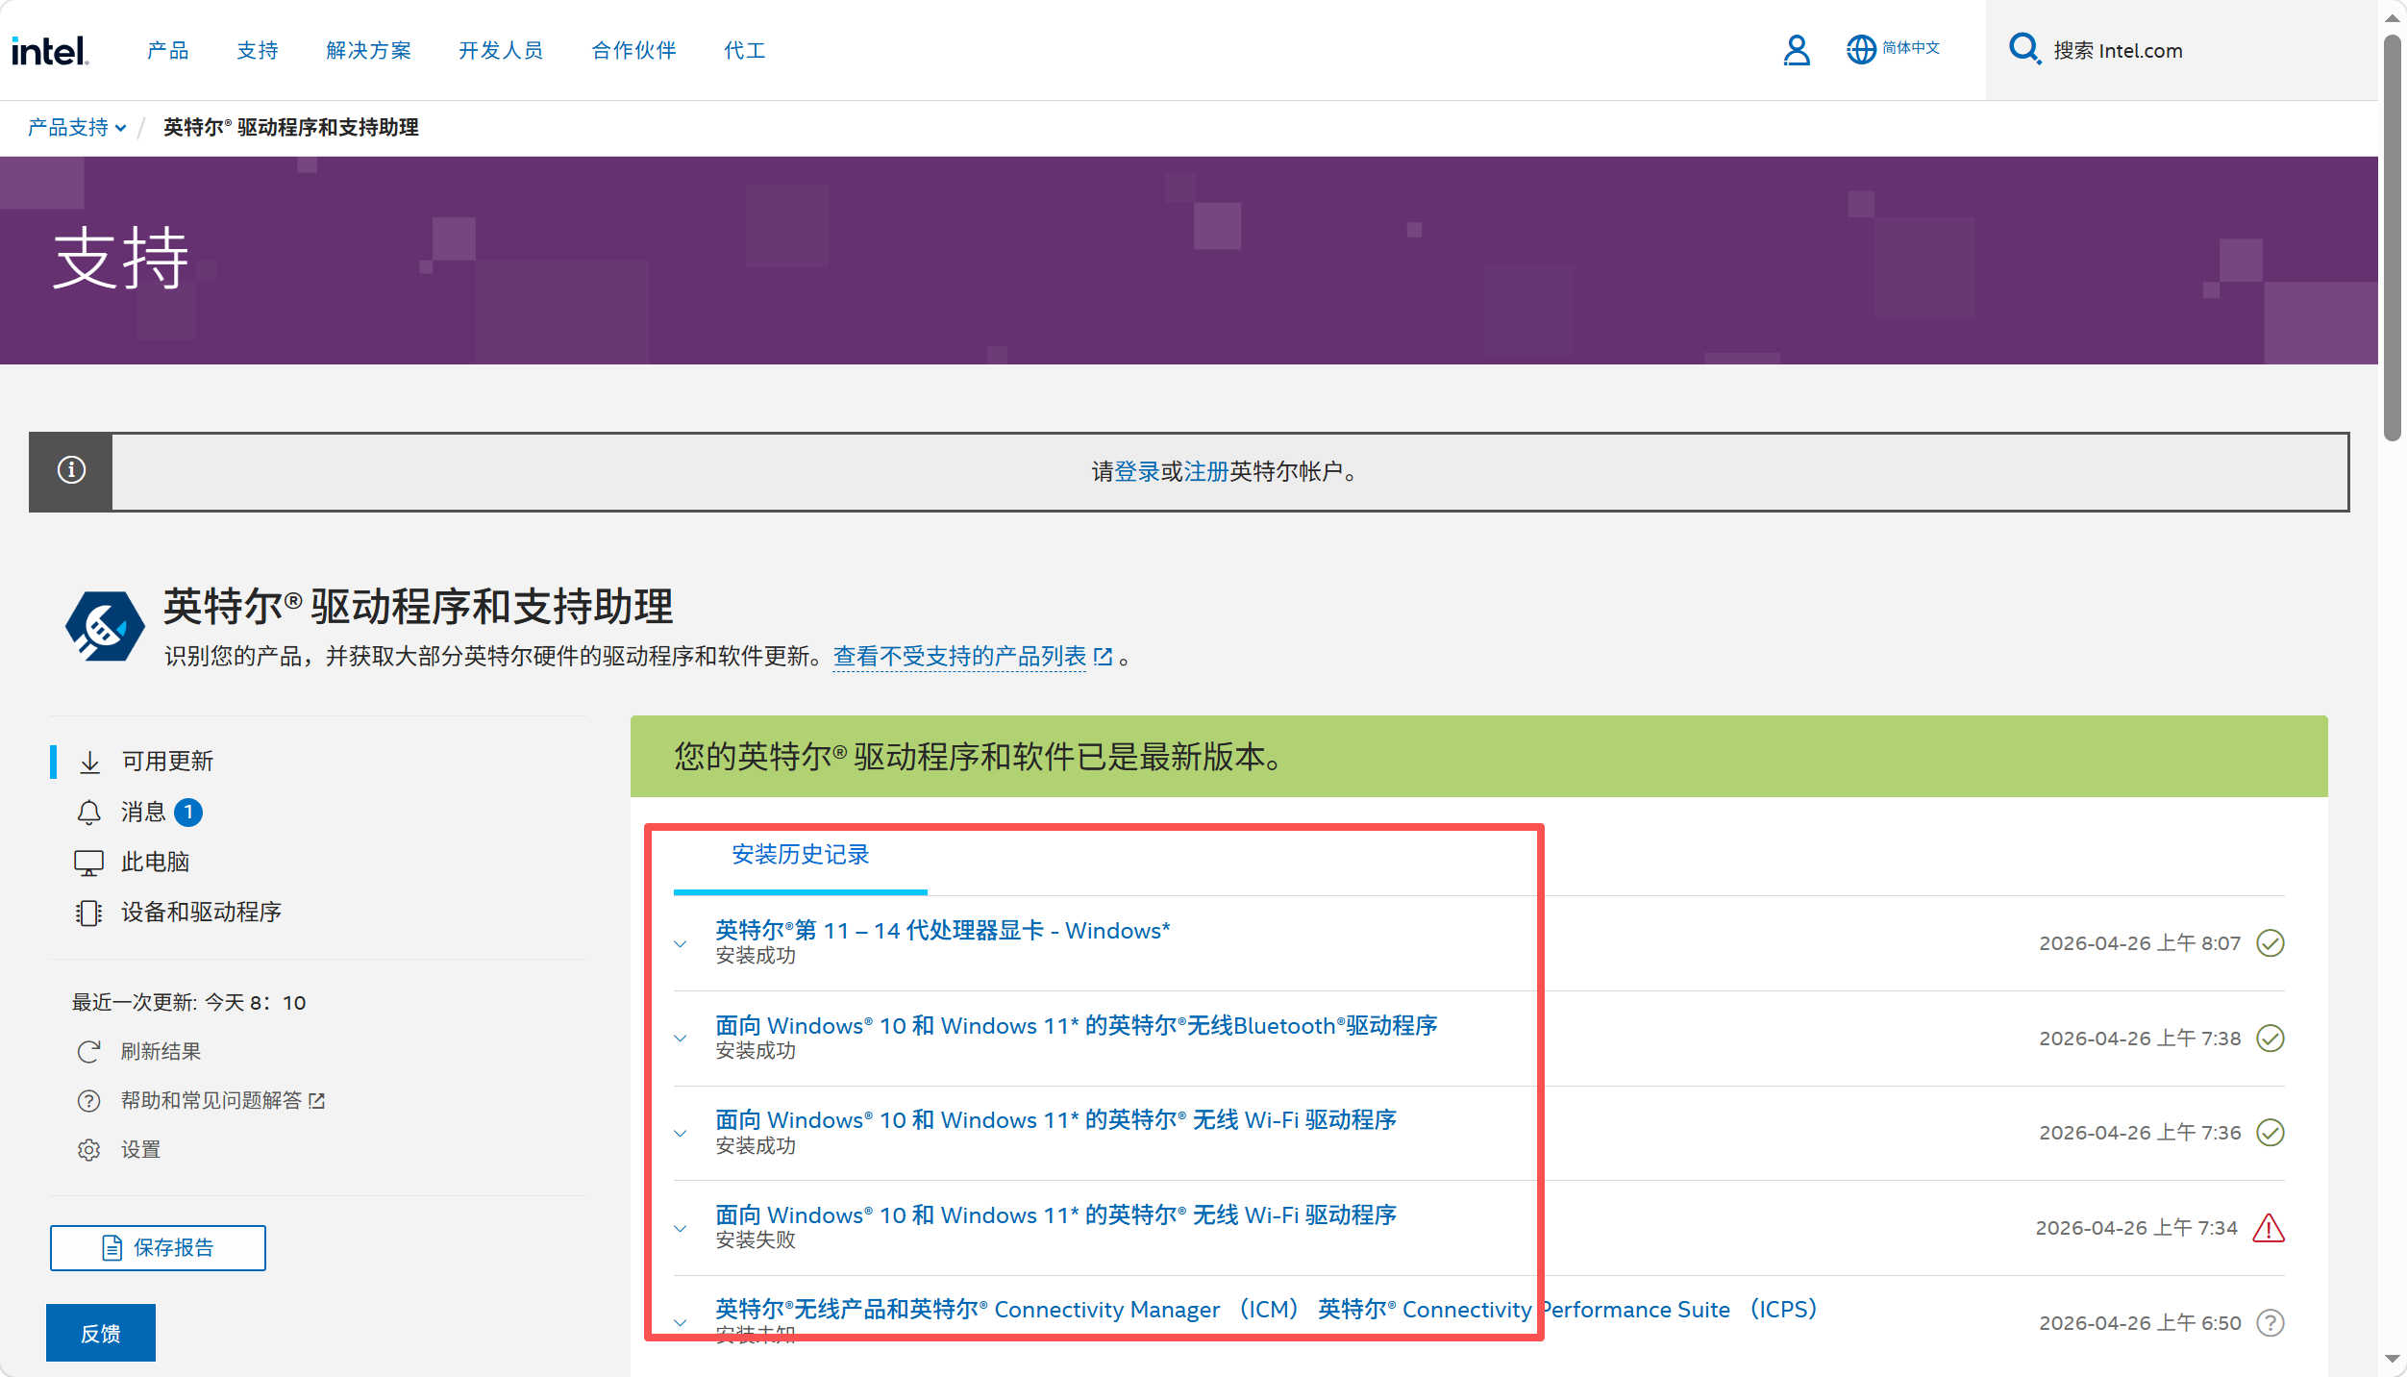Click the notifications bell icon

coord(88,813)
